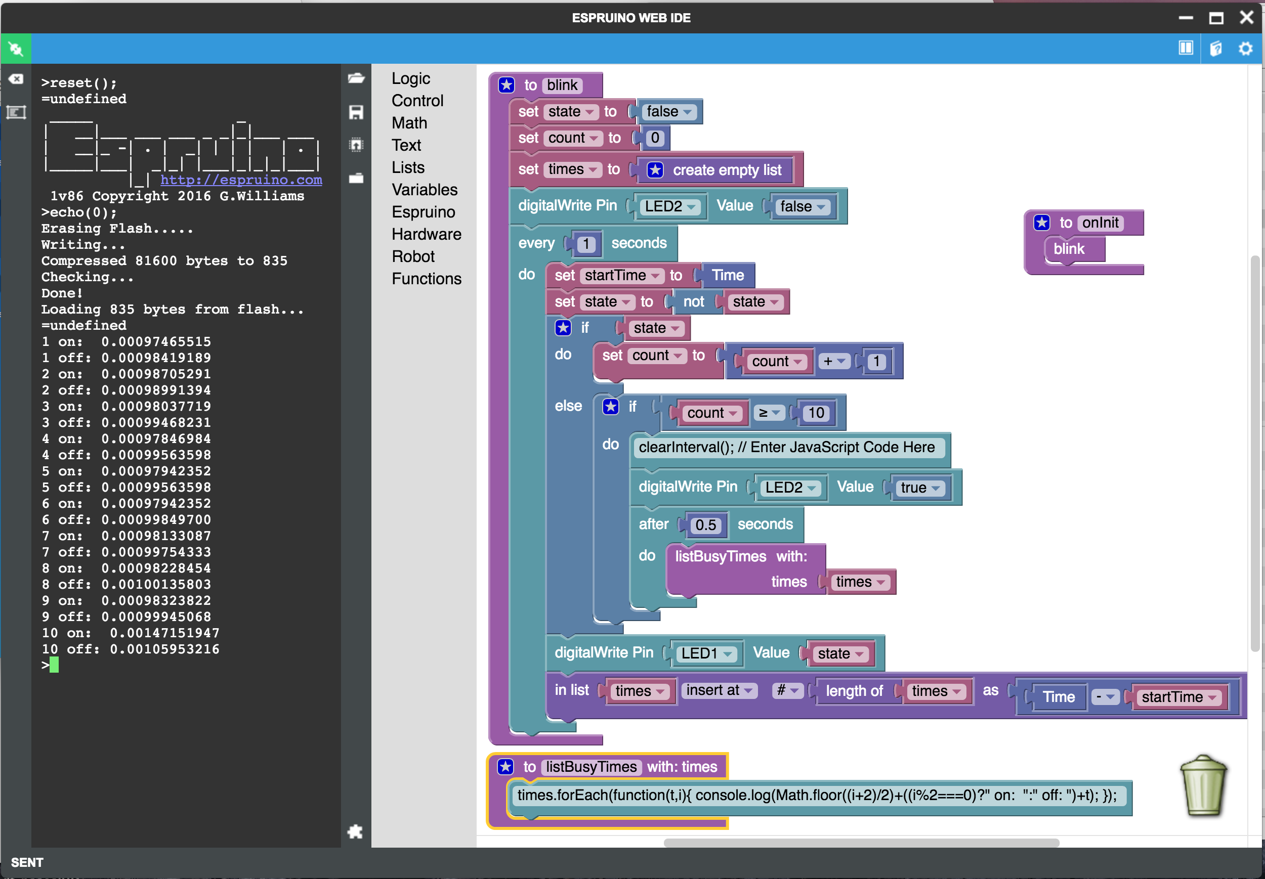Edit the '0.5' seconds number field
The width and height of the screenshot is (1265, 879).
pos(705,525)
